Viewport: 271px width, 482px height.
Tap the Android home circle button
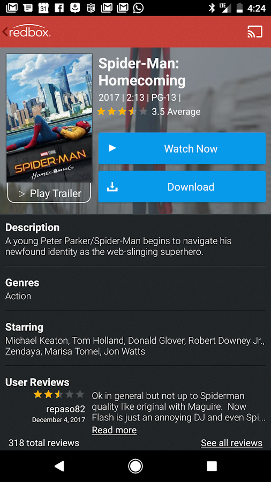135,466
